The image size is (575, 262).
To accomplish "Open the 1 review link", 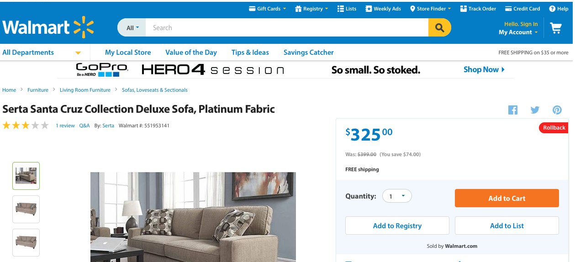I will coord(65,126).
